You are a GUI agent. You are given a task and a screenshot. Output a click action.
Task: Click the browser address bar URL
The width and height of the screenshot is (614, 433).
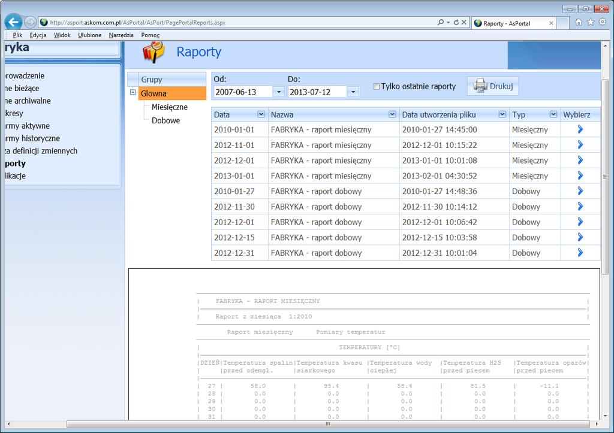pyautogui.click(x=137, y=22)
